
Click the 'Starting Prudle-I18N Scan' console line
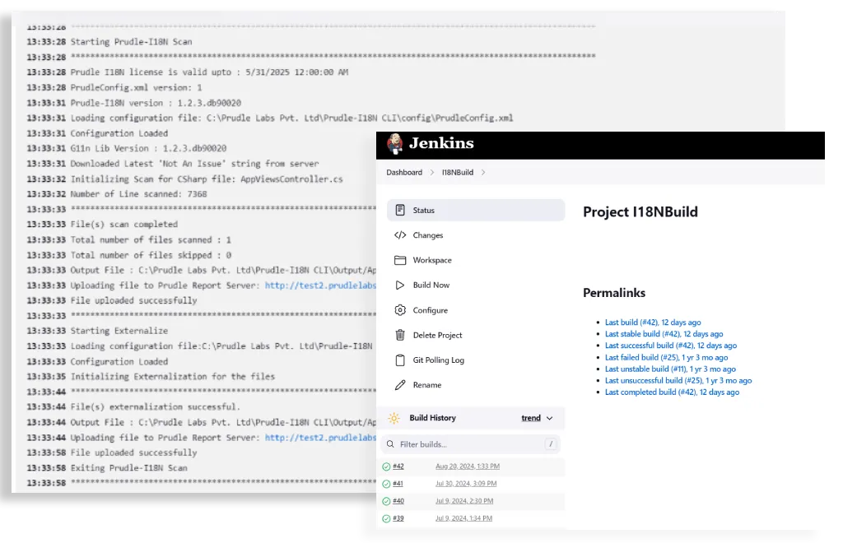(131, 42)
